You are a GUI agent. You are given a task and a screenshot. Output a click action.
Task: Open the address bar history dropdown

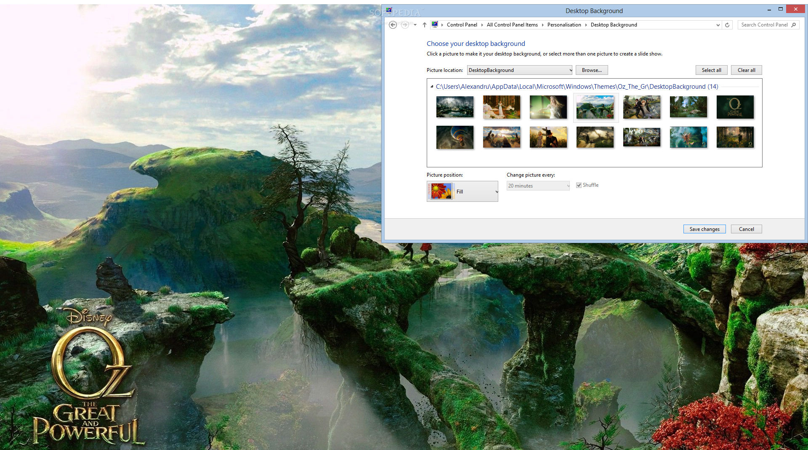[718, 25]
